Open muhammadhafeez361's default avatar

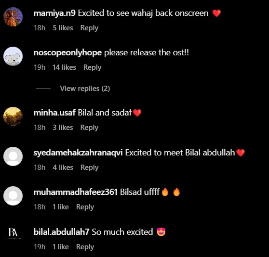tap(13, 196)
